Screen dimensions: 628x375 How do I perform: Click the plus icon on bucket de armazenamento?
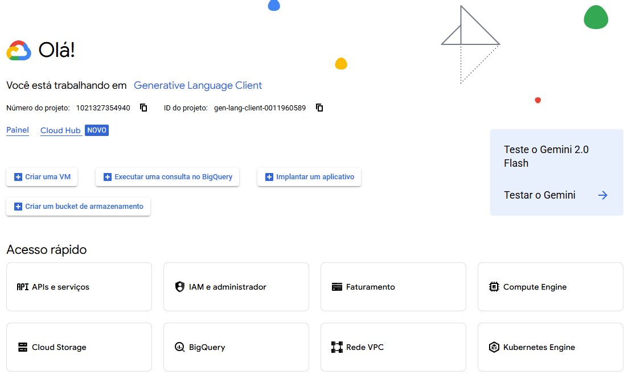[x=18, y=207]
